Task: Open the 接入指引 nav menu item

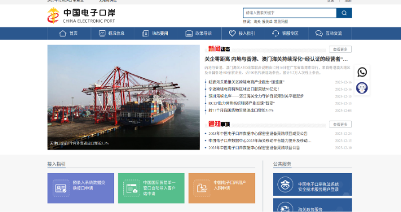Action: pos(246,33)
